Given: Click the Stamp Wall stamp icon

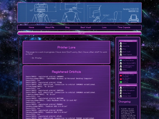Looking at the screenshot, I should click(x=121, y=93).
